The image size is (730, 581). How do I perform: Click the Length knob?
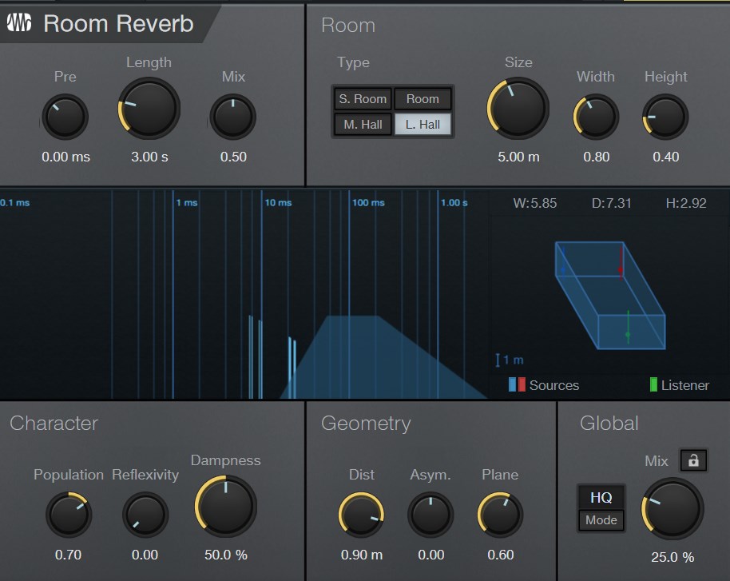pos(149,109)
